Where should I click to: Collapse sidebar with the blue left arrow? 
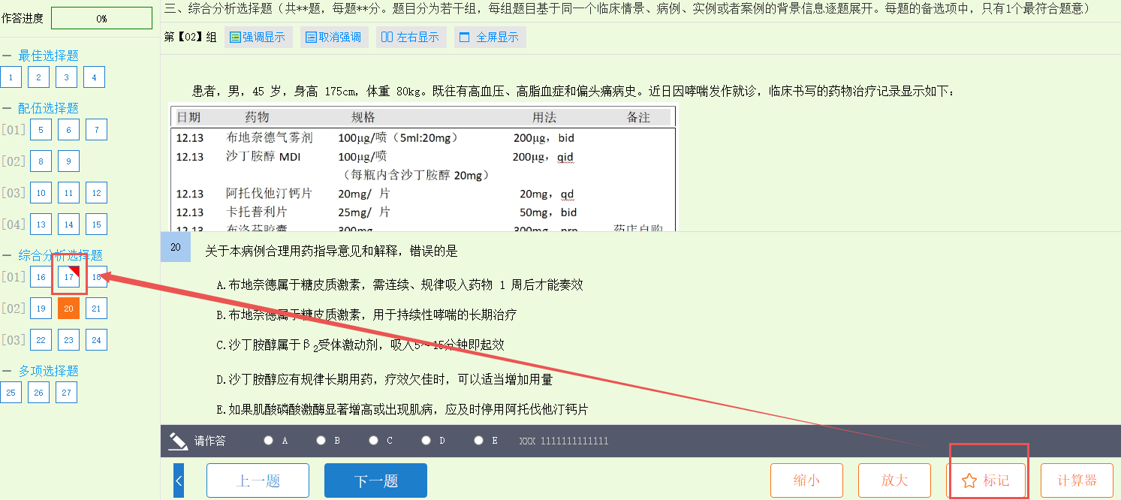[178, 480]
